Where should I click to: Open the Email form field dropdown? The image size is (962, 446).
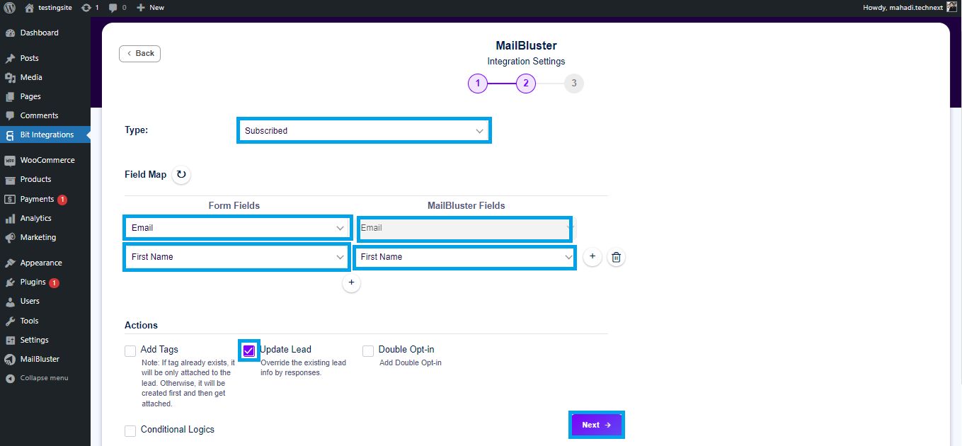coord(237,228)
